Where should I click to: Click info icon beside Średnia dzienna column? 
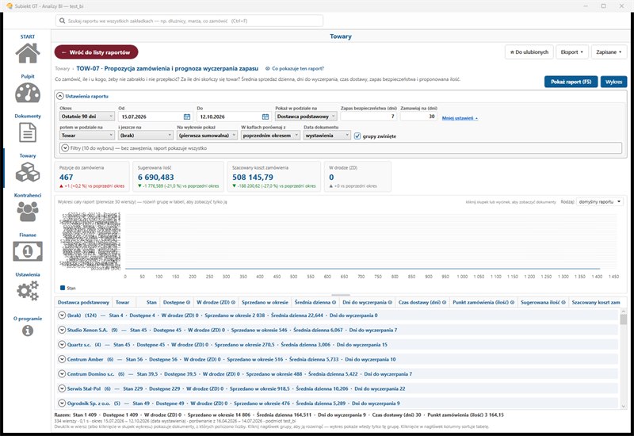334,302
